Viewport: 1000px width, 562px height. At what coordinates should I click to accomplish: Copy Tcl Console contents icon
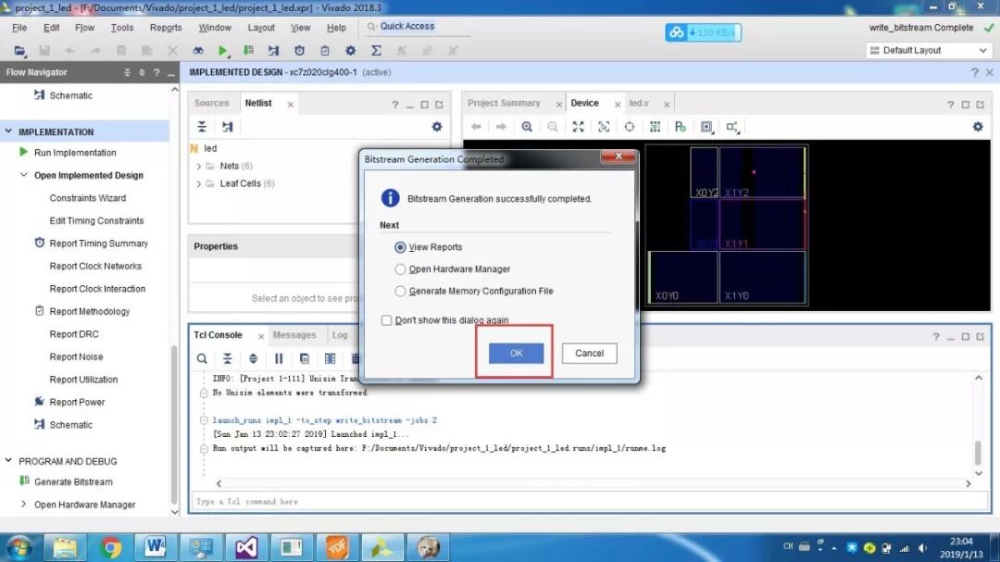(x=305, y=358)
